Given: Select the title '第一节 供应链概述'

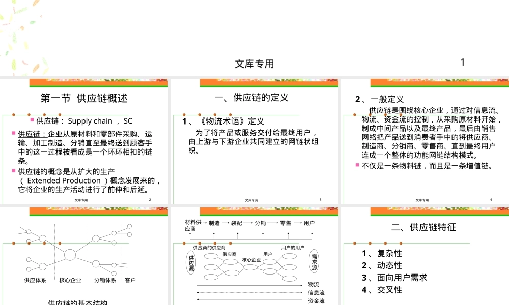Looking at the screenshot, I should [84, 98].
